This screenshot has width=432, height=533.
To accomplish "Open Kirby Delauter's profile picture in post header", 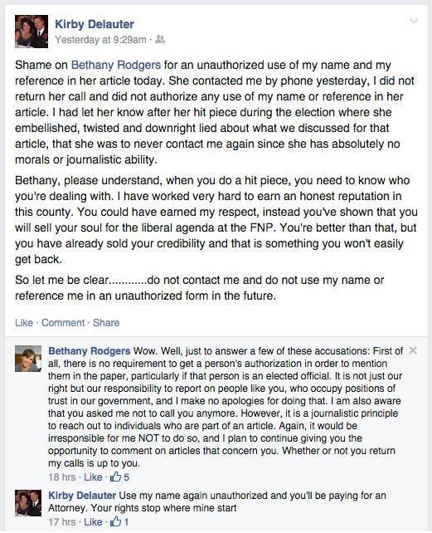I will [x=32, y=32].
